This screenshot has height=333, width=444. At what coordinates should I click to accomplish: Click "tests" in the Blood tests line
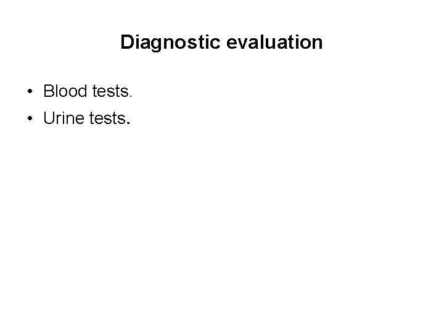[x=105, y=92]
